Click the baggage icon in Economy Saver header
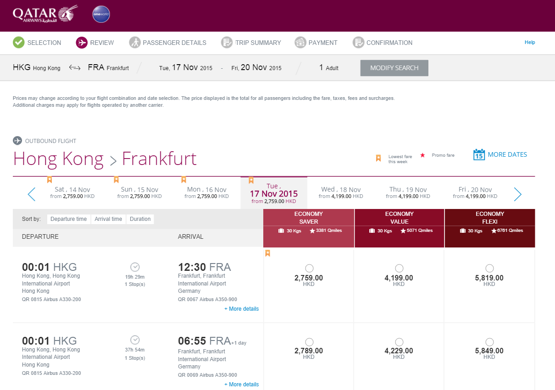 tap(281, 231)
